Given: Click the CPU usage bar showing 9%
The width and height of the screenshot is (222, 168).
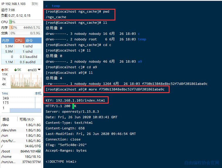Looking at the screenshot, I should [25, 22].
